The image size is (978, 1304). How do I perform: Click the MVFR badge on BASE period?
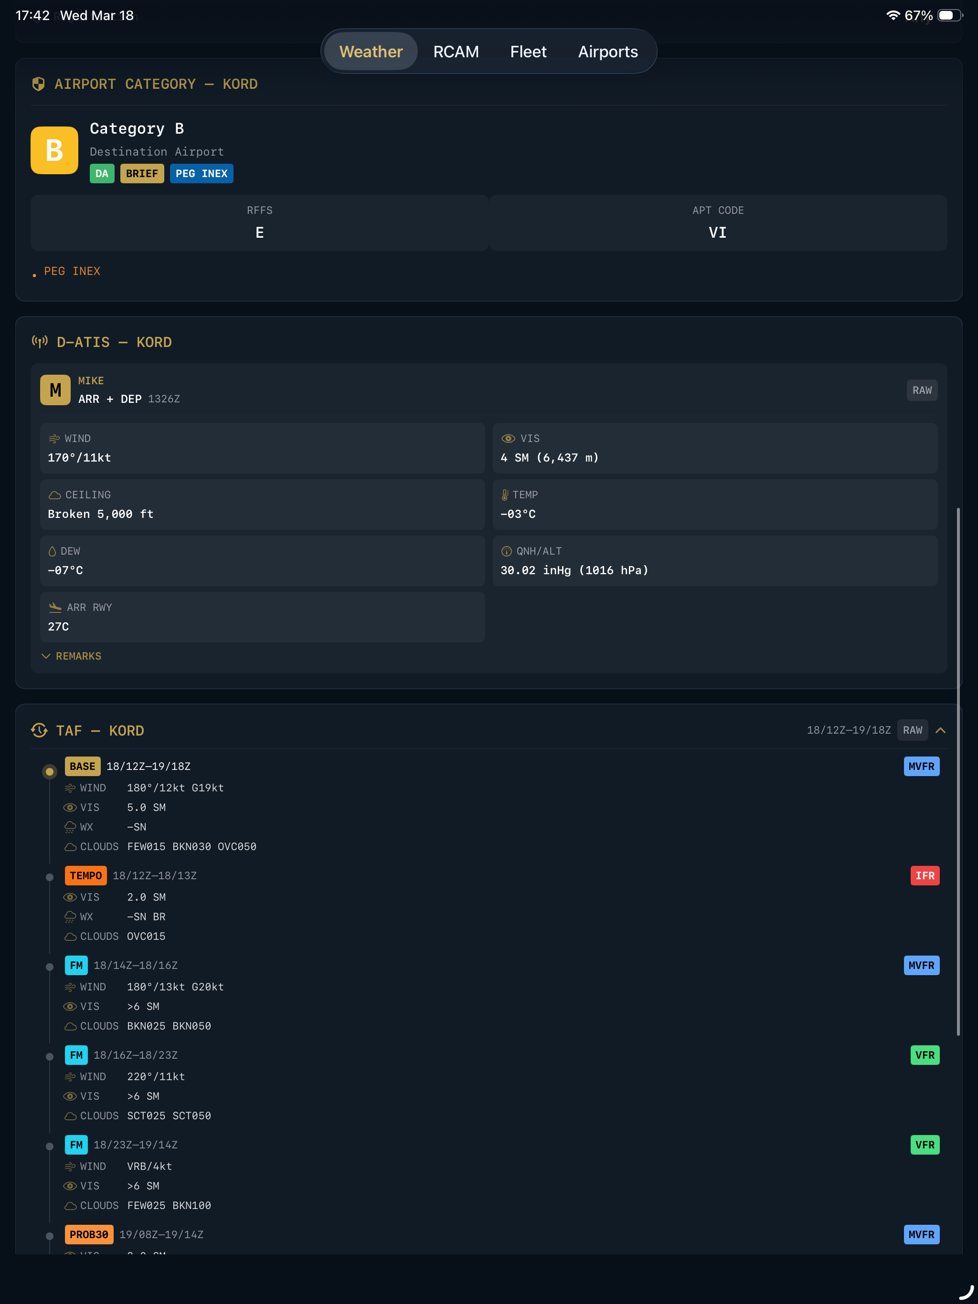coord(921,766)
